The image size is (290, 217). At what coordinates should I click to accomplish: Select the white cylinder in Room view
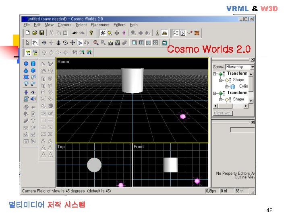point(133,80)
